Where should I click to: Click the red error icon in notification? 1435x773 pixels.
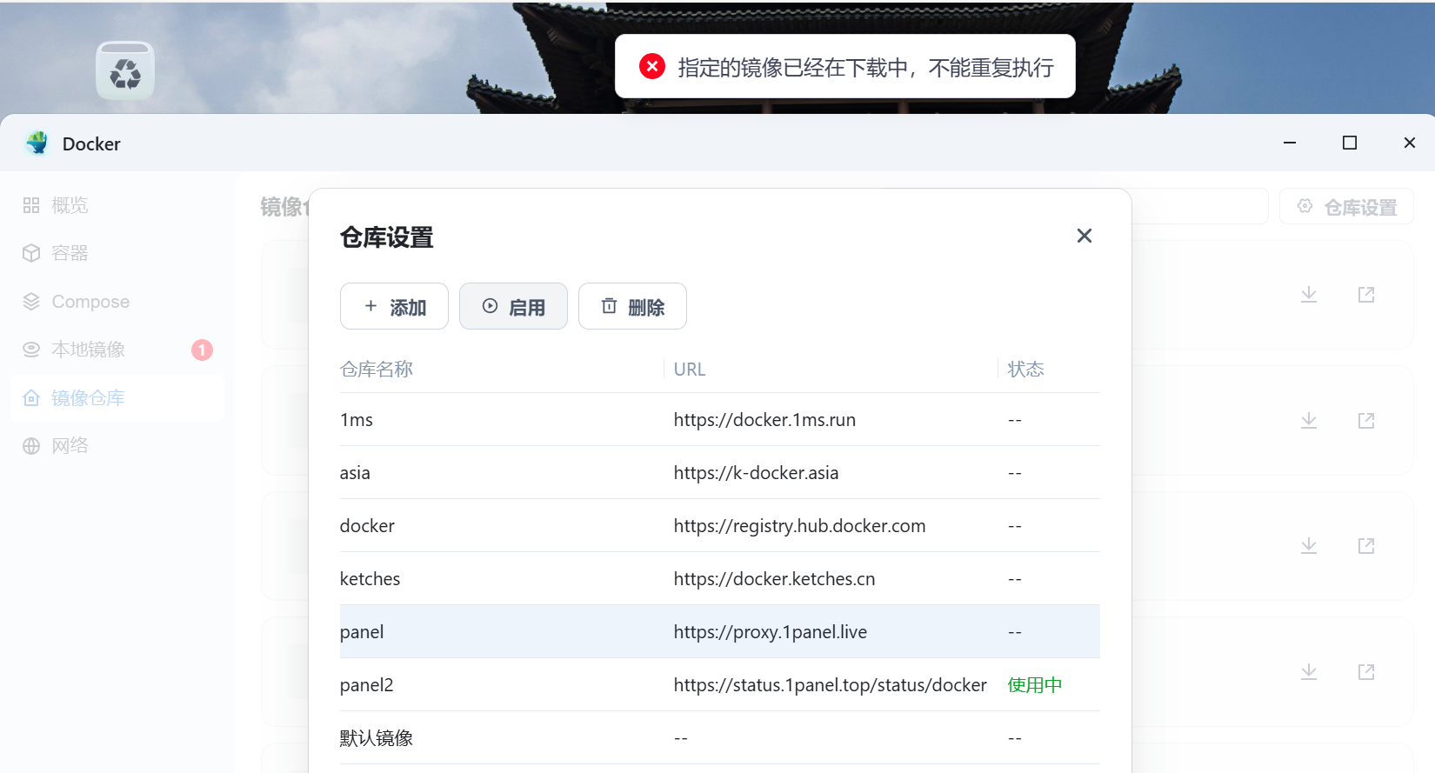pyautogui.click(x=652, y=66)
